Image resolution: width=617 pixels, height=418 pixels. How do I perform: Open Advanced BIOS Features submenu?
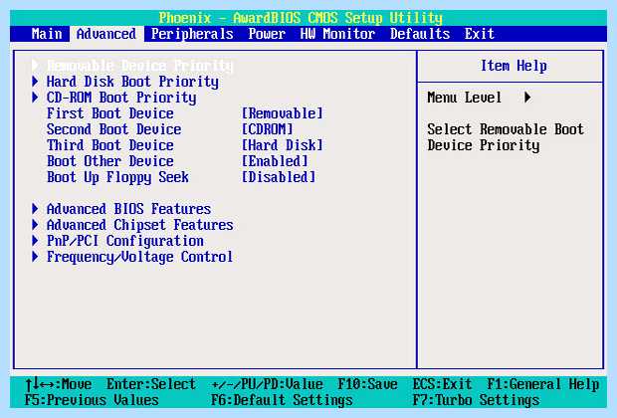pyautogui.click(x=128, y=209)
